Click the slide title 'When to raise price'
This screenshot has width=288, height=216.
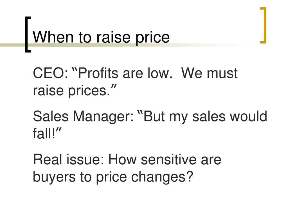click(x=101, y=37)
